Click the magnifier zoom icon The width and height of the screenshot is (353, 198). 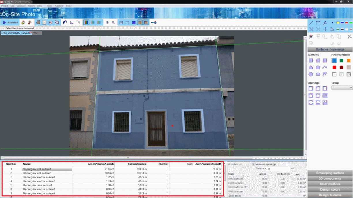coord(114,22)
